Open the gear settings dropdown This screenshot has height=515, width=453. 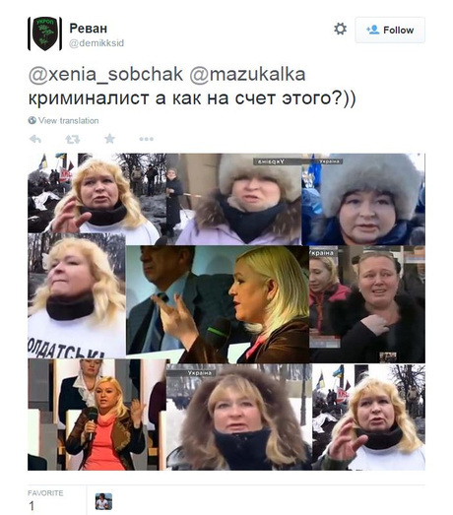(x=341, y=29)
